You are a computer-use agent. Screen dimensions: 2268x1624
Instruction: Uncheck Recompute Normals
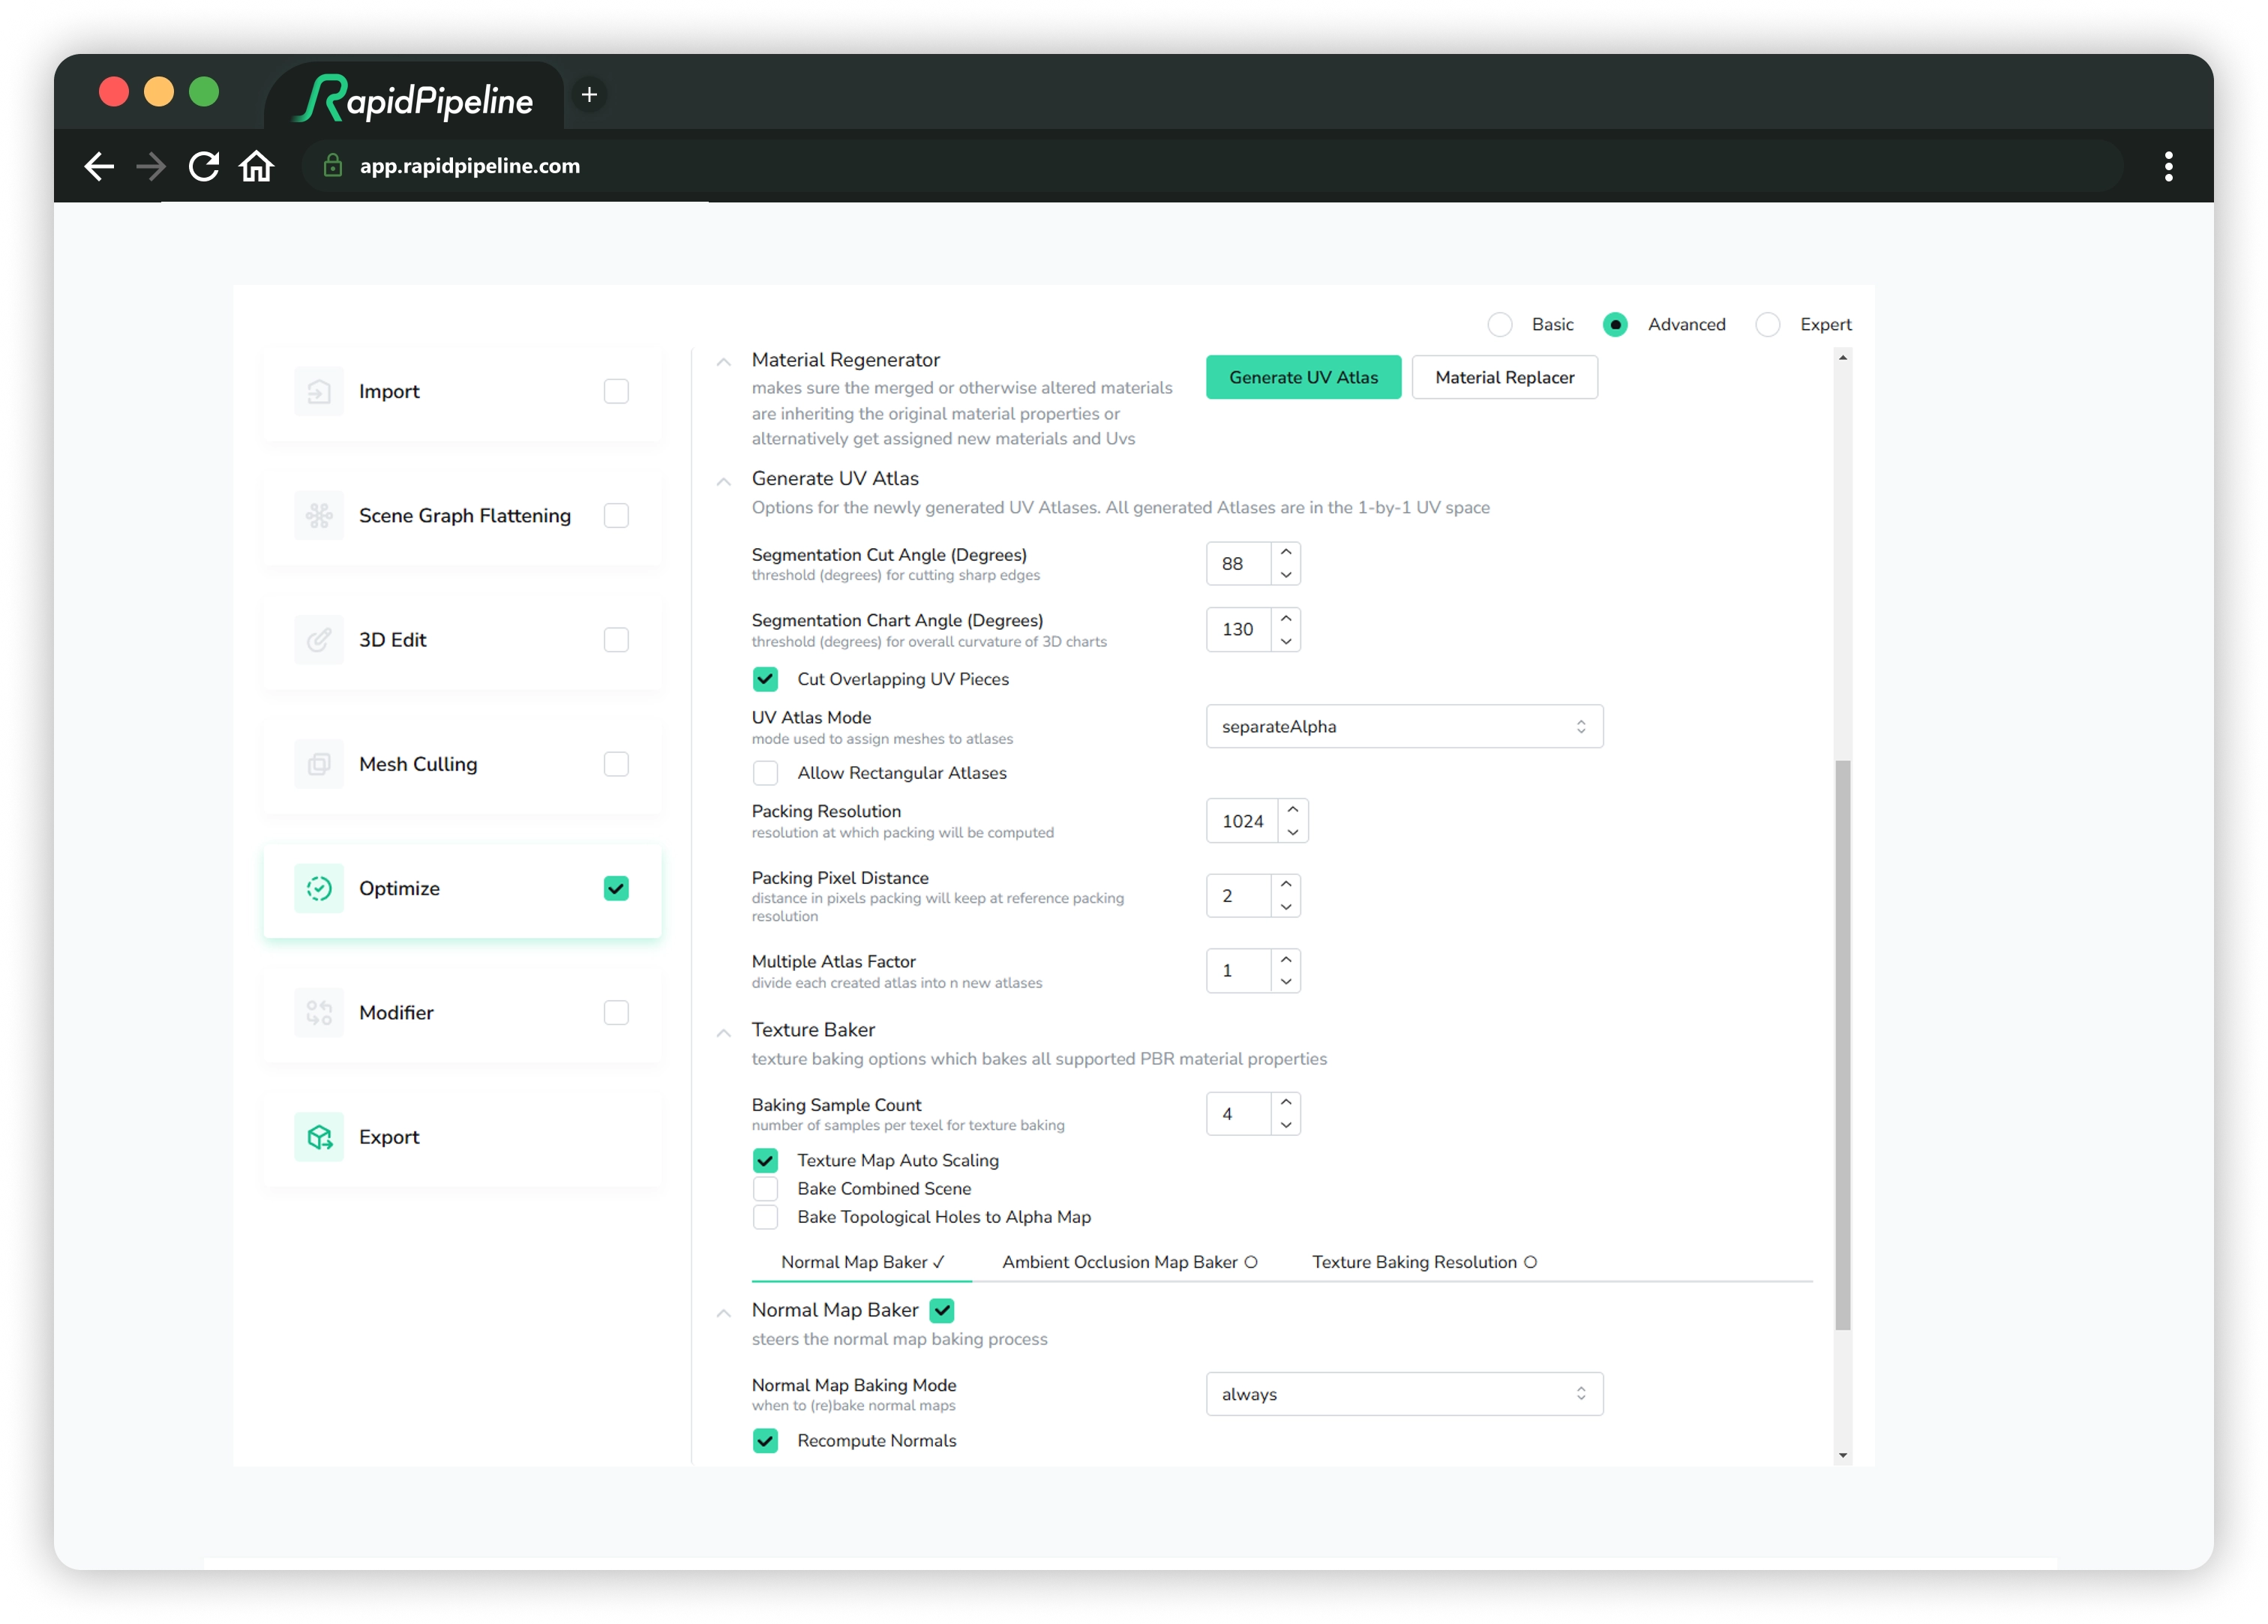point(765,1441)
